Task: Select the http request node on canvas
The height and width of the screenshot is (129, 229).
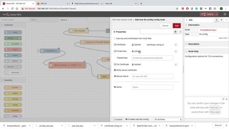Action: click(79, 31)
